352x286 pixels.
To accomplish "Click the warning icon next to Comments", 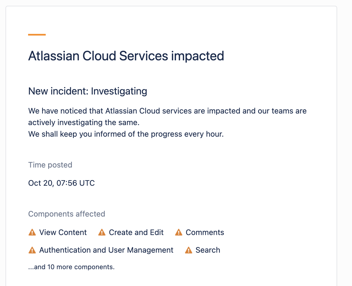I will pyautogui.click(x=179, y=233).
